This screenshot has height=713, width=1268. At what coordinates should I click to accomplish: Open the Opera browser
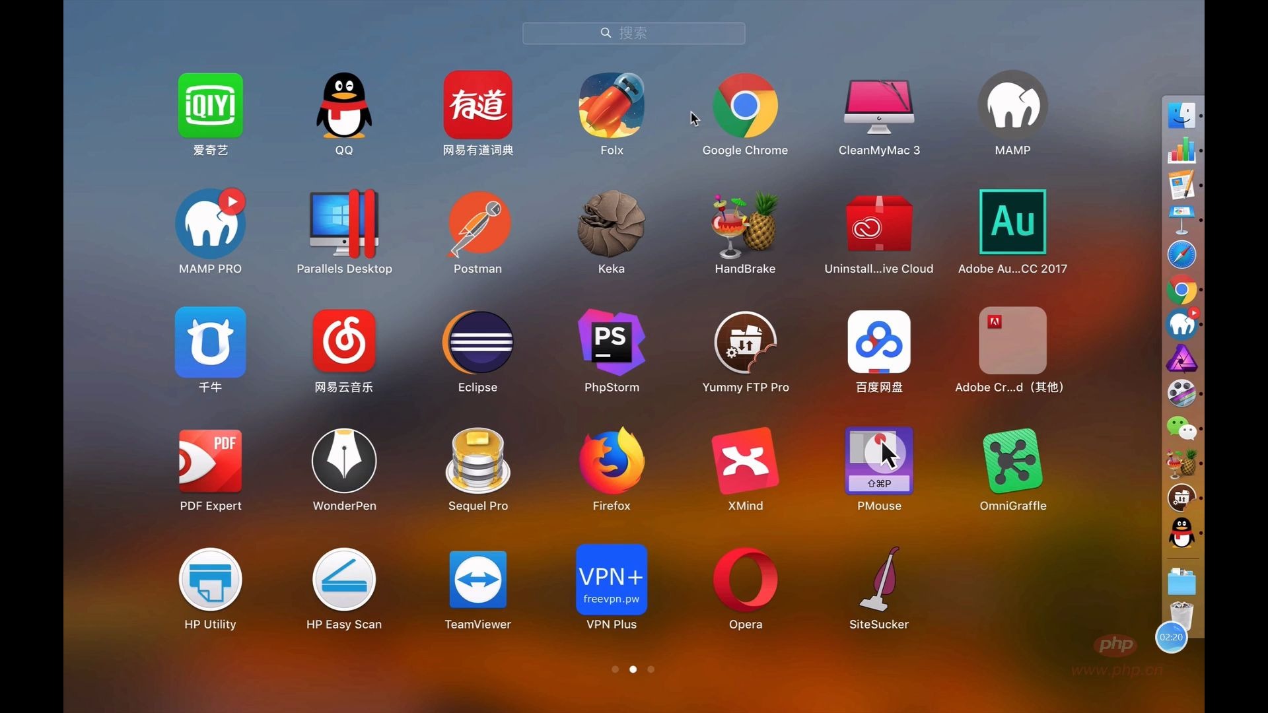(x=745, y=580)
